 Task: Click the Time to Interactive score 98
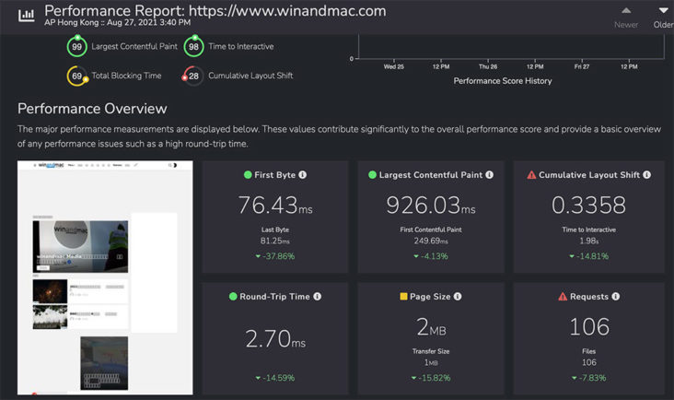coord(193,46)
